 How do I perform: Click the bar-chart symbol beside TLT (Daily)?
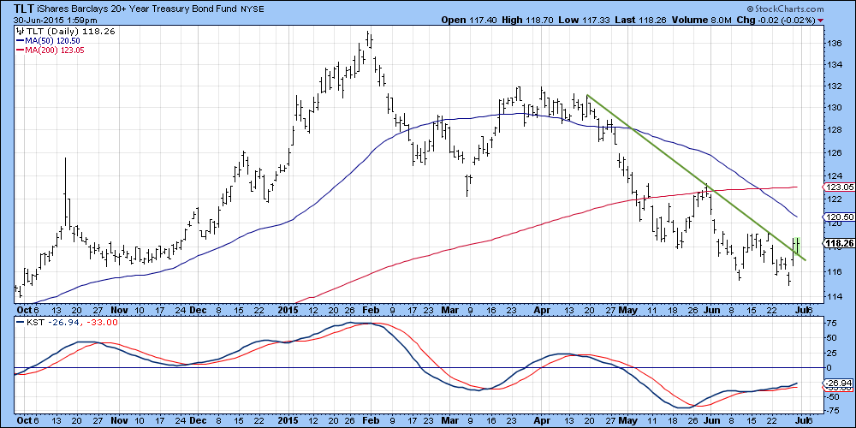tap(19, 31)
